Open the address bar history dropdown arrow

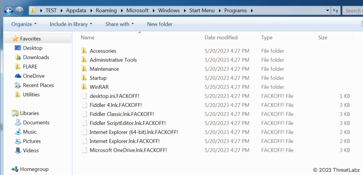pos(327,11)
